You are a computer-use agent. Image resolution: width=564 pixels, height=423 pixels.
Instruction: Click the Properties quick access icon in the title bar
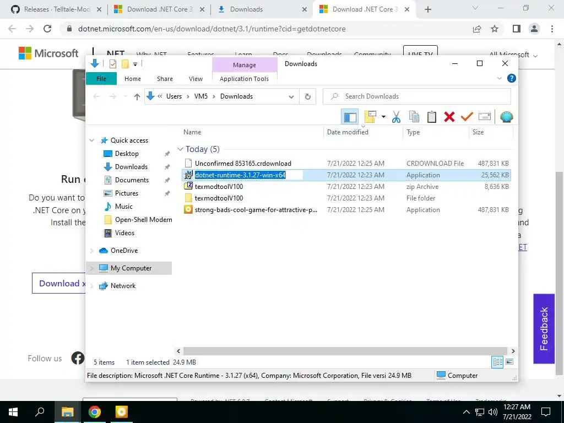click(113, 64)
